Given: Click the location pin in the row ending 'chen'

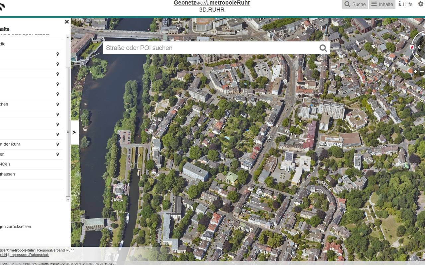Looking at the screenshot, I should pos(57,104).
